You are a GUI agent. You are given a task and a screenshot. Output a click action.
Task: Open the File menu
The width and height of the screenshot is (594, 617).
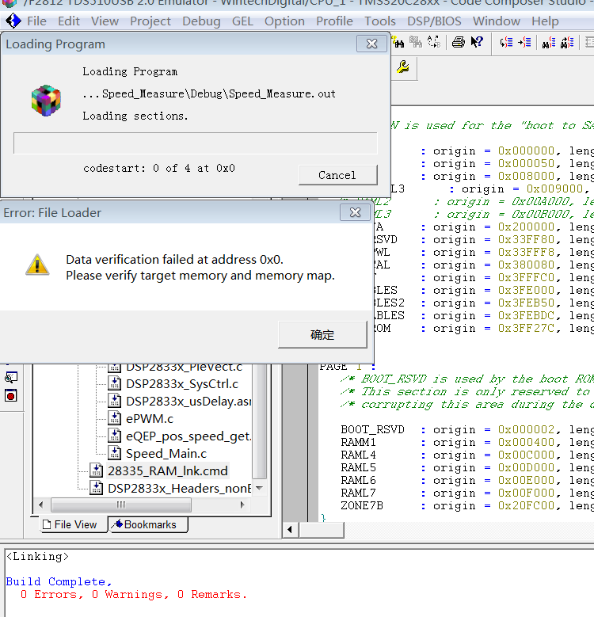[36, 21]
